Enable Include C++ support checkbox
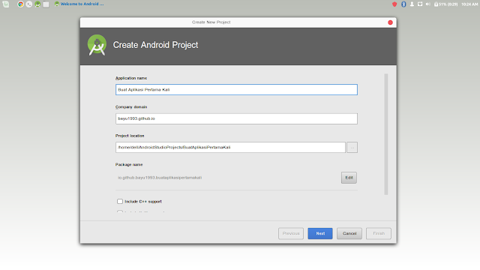This screenshot has height=270, width=480. [x=120, y=202]
